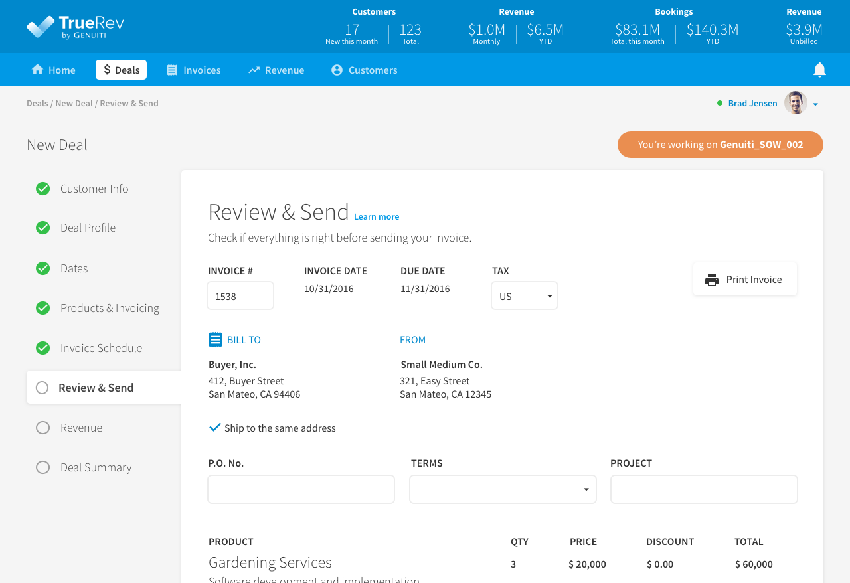This screenshot has width=850, height=583.
Task: Select the Deals tab
Action: (121, 70)
